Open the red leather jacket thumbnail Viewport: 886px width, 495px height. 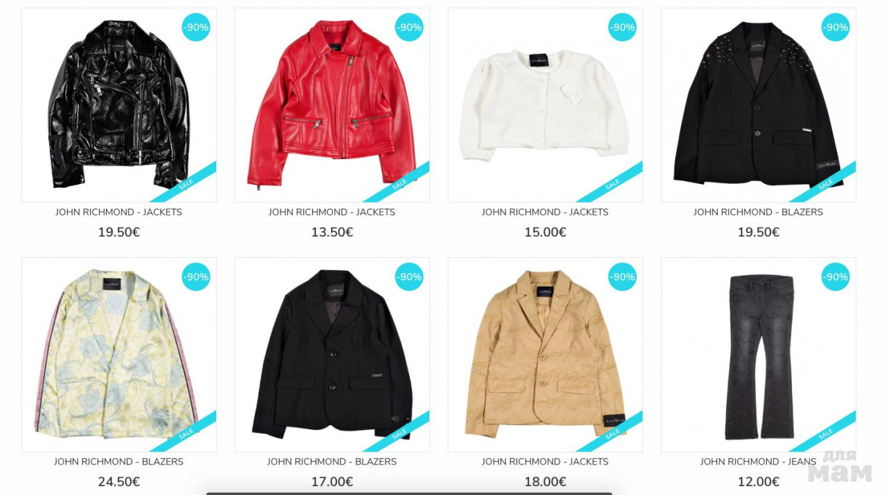[x=332, y=105]
